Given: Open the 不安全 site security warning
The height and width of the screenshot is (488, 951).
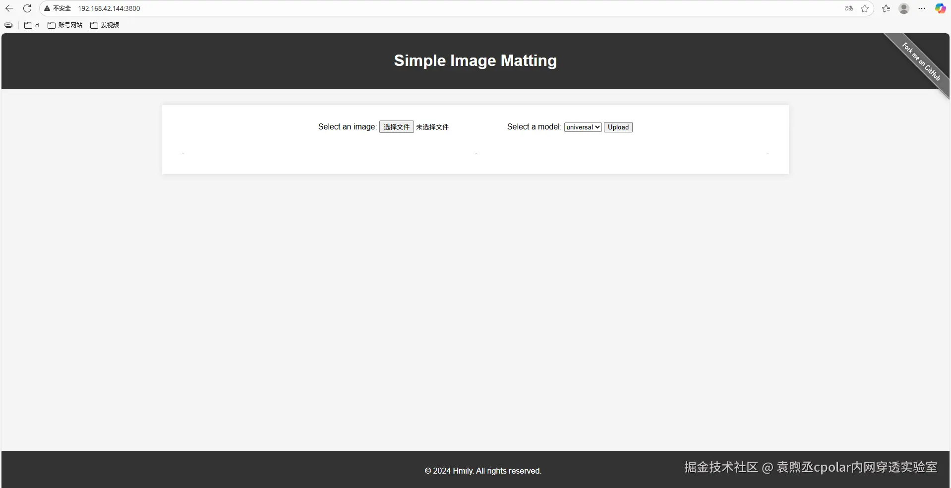Looking at the screenshot, I should pos(58,8).
